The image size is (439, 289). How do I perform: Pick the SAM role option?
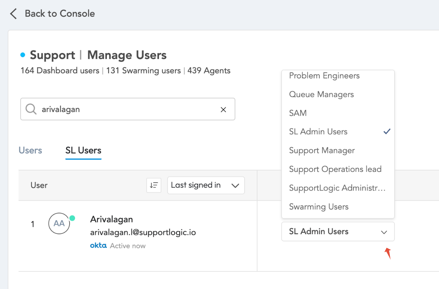(x=298, y=113)
